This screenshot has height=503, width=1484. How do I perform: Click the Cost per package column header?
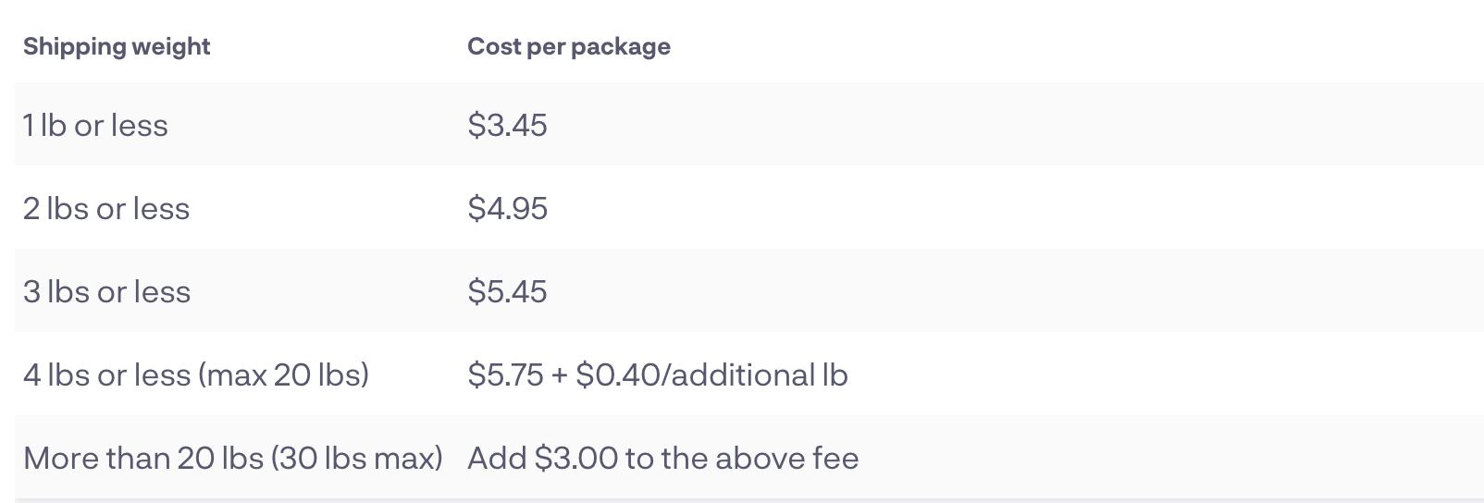click(569, 46)
